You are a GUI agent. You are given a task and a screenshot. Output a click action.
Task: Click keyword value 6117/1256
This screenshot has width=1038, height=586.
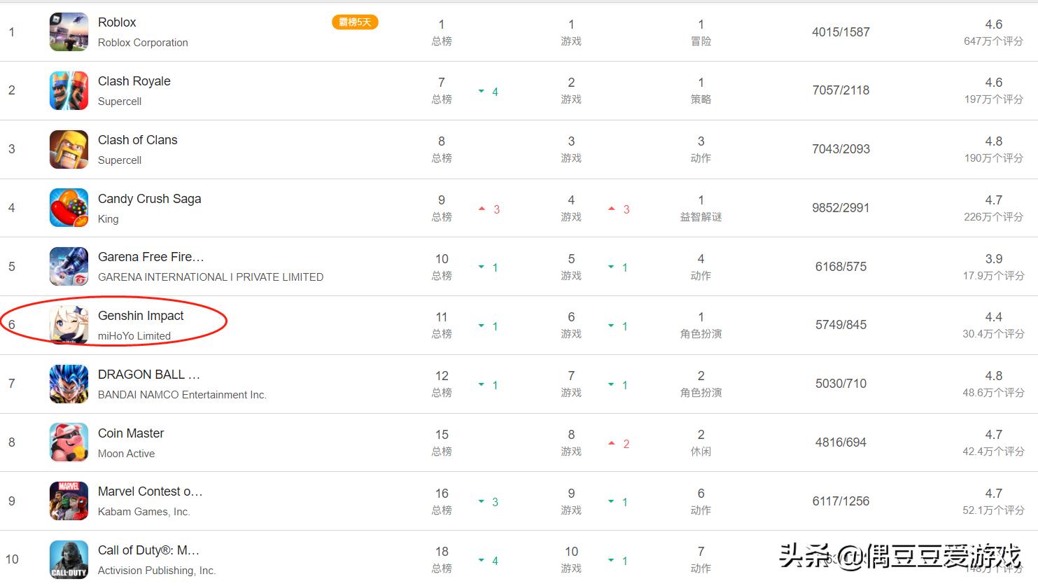(841, 501)
